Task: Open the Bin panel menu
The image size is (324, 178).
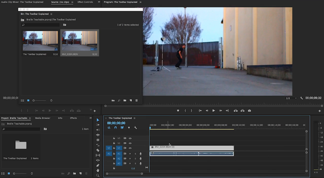Action: point(51,14)
